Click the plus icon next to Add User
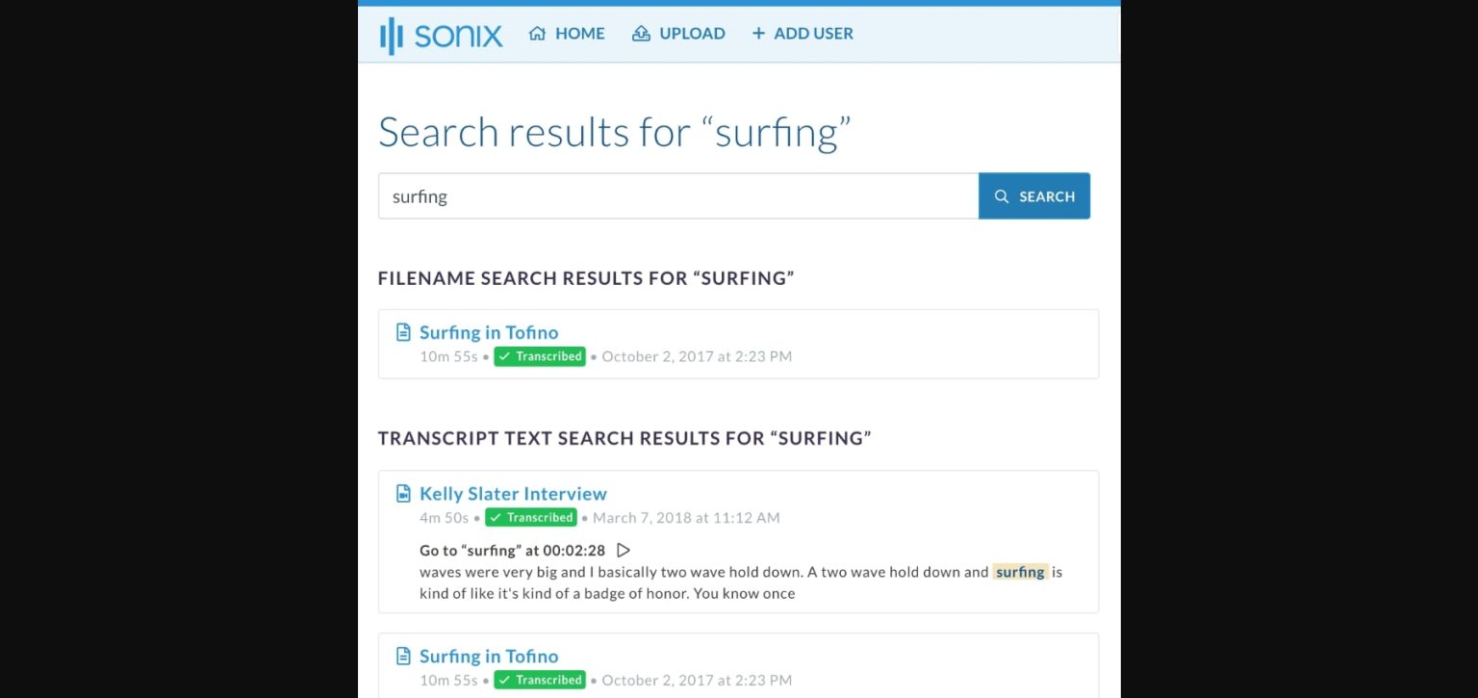This screenshot has height=698, width=1478. (x=757, y=33)
